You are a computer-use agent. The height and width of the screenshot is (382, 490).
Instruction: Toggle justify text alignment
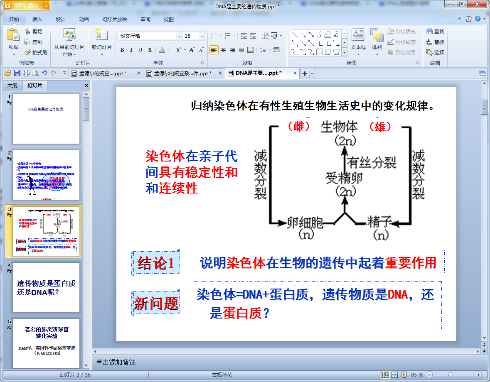click(241, 50)
